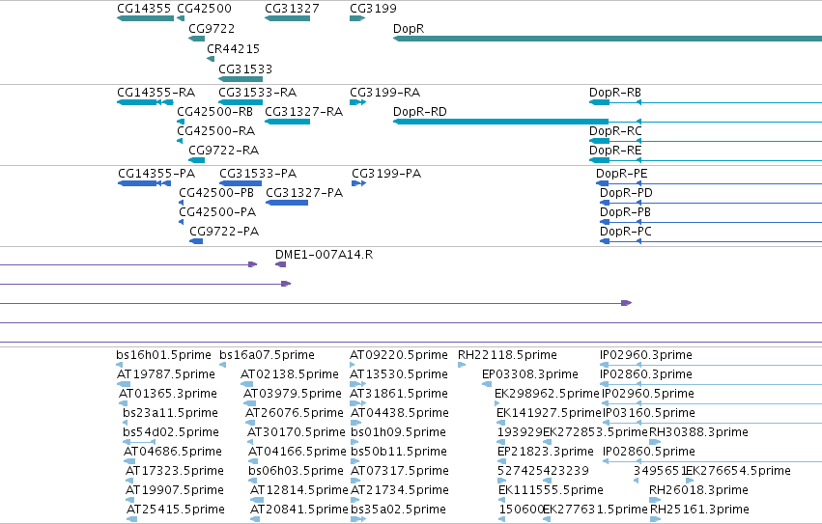The width and height of the screenshot is (822, 524).
Task: Click protein CG14355-PA
Action: (145, 183)
